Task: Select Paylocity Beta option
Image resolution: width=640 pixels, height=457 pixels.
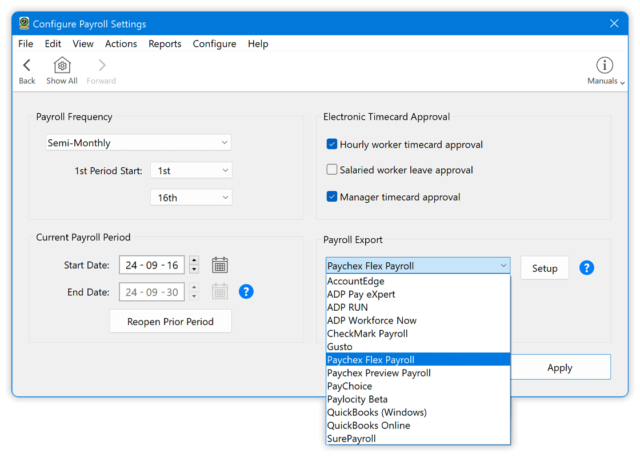Action: click(418, 399)
